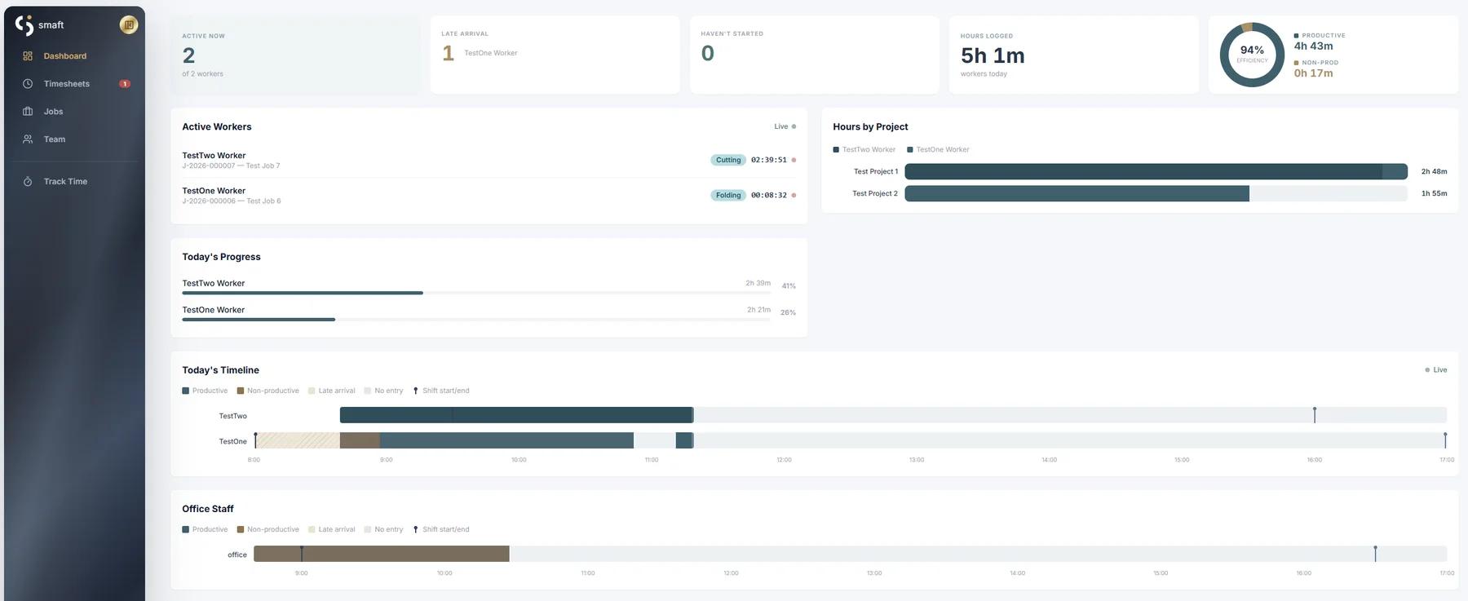1468x601 pixels.
Task: Open the Team section
Action: (55, 139)
